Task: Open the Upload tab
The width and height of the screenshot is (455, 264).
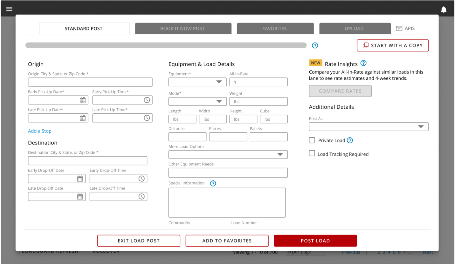Action: pos(355,28)
